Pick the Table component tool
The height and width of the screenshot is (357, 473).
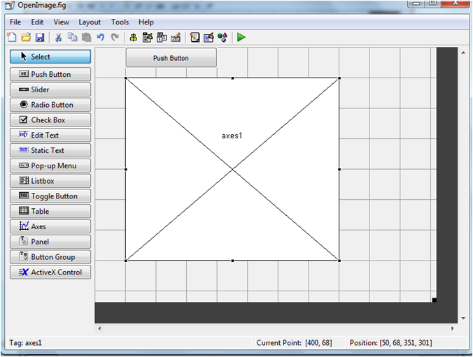(x=50, y=211)
